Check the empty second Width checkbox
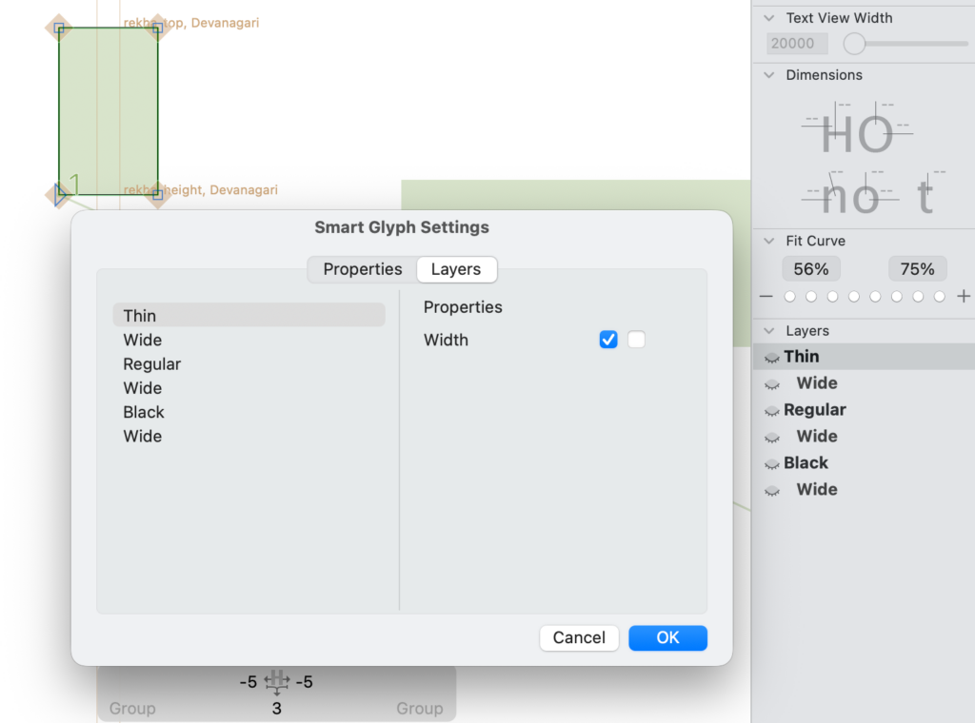The image size is (975, 723). [x=636, y=339]
